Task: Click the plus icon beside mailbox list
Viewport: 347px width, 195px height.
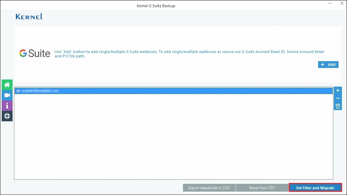Action: point(338,90)
